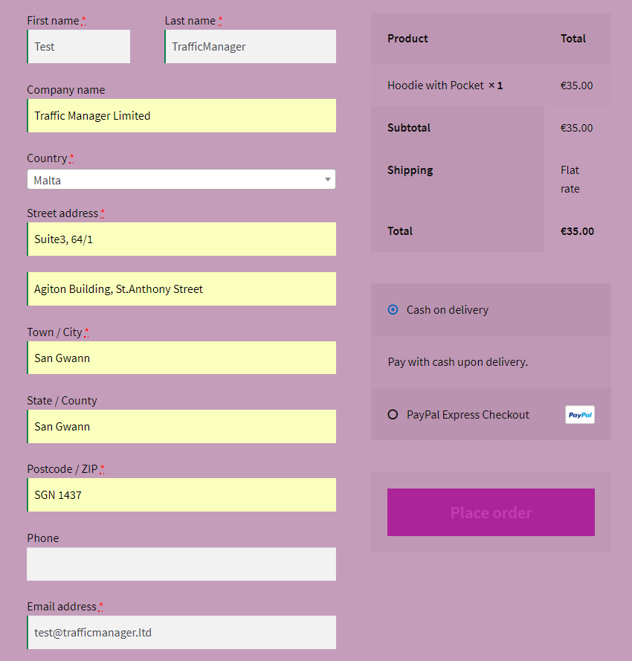Click the Pay with cash upon delivery text
This screenshot has width=632, height=661.
pyautogui.click(x=458, y=362)
